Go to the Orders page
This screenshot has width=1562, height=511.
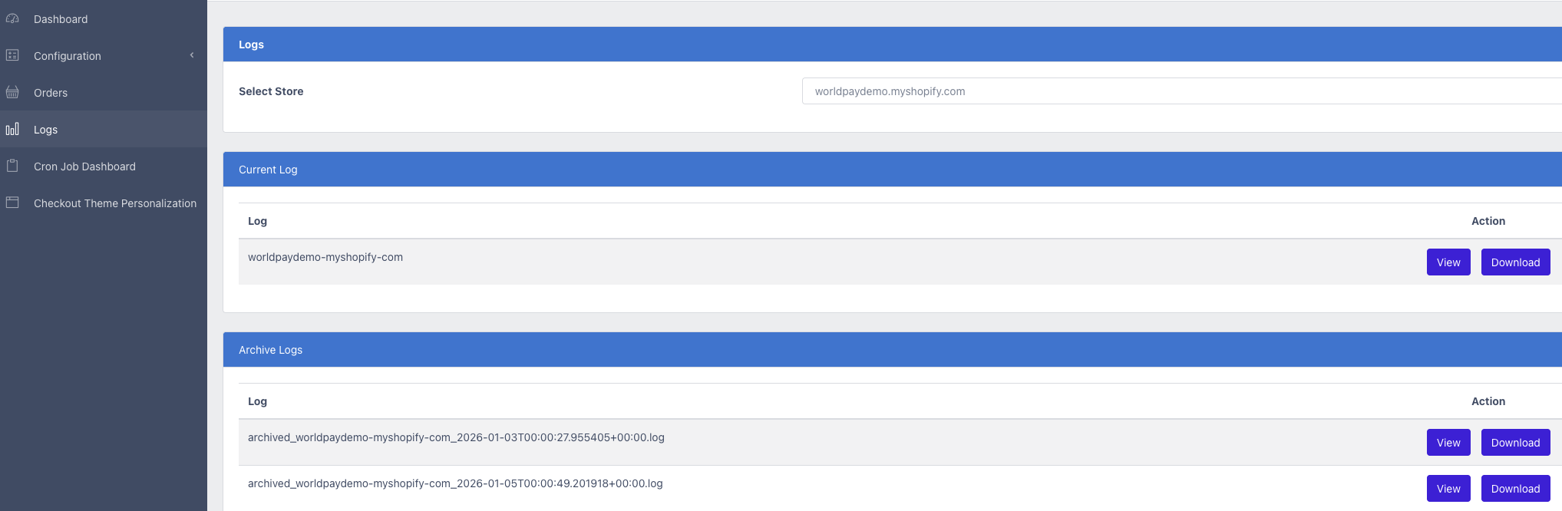coord(51,93)
